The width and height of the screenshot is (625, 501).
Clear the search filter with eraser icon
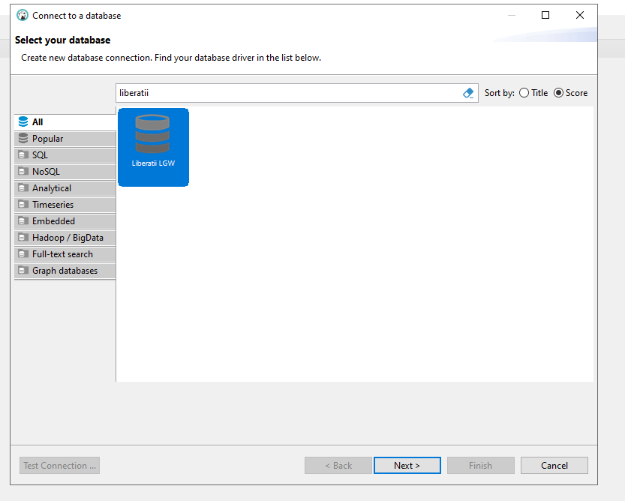pyautogui.click(x=468, y=93)
